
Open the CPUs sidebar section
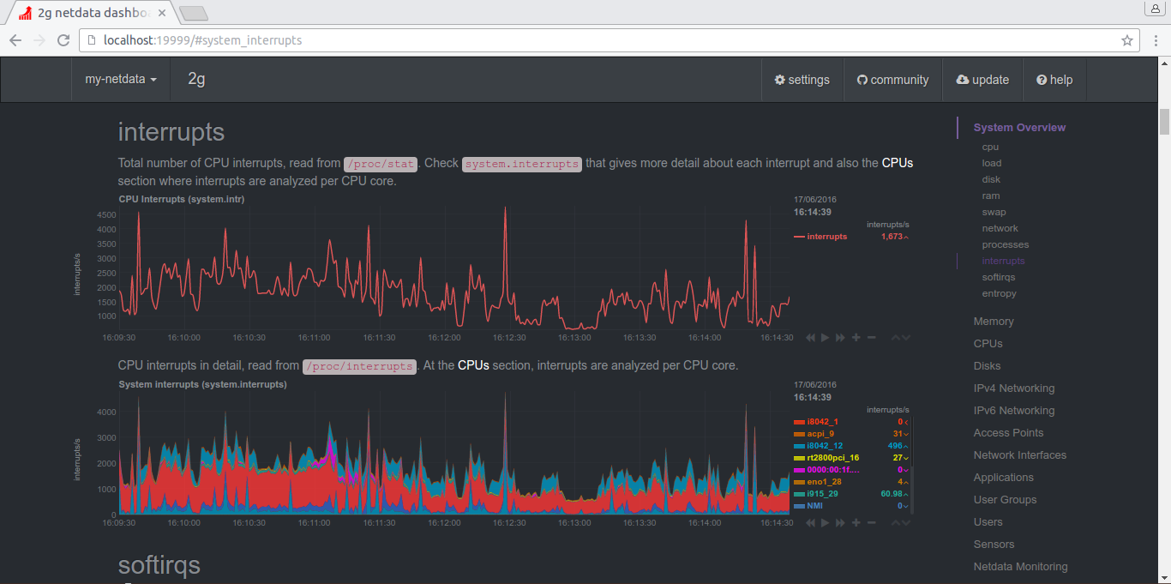tap(988, 344)
